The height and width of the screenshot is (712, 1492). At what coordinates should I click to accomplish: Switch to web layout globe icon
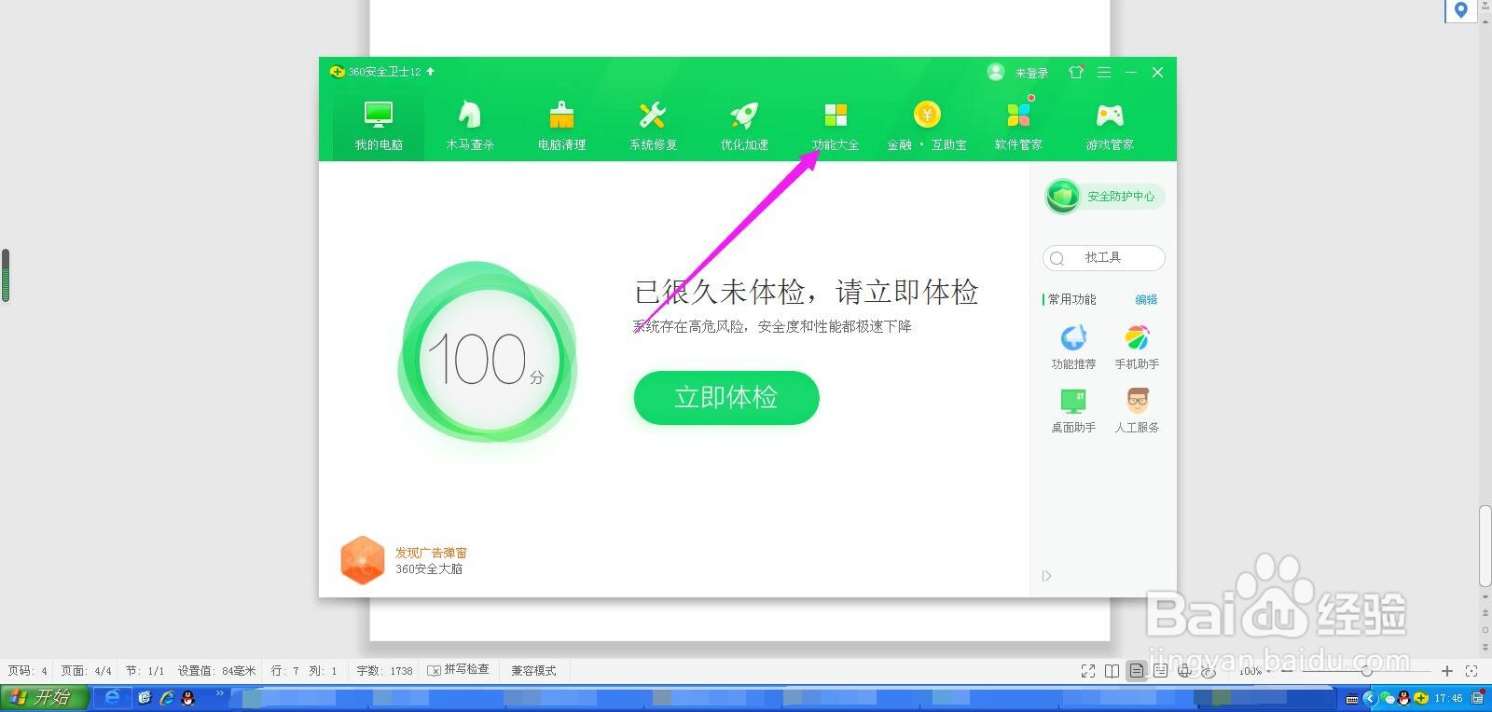(x=1184, y=671)
